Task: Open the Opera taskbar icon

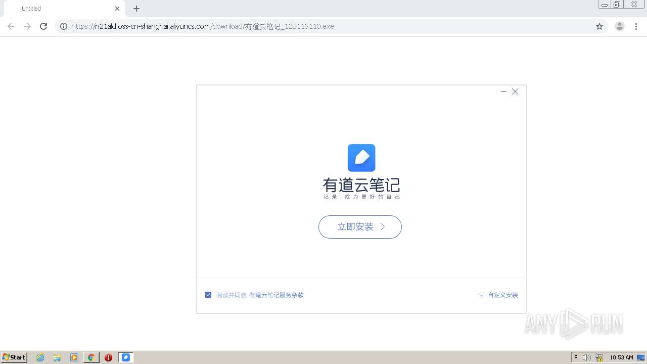Action: 108,357
